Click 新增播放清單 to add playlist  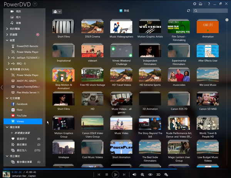click(x=25, y=133)
